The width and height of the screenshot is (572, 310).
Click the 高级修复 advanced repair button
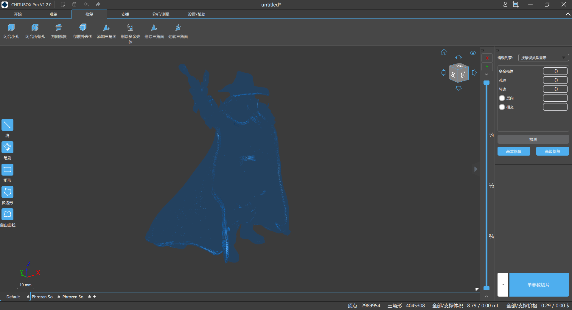point(553,151)
